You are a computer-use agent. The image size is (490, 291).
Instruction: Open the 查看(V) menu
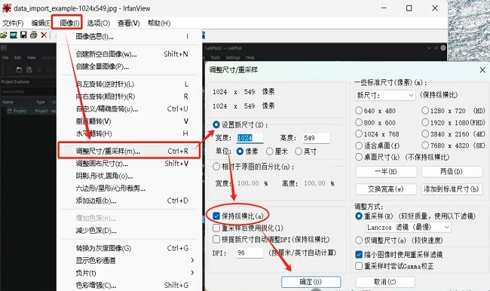coord(128,23)
